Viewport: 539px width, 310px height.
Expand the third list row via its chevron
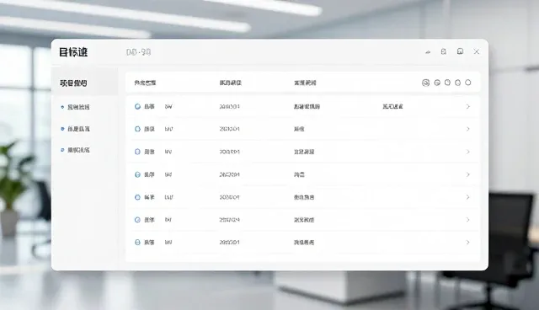click(x=468, y=152)
